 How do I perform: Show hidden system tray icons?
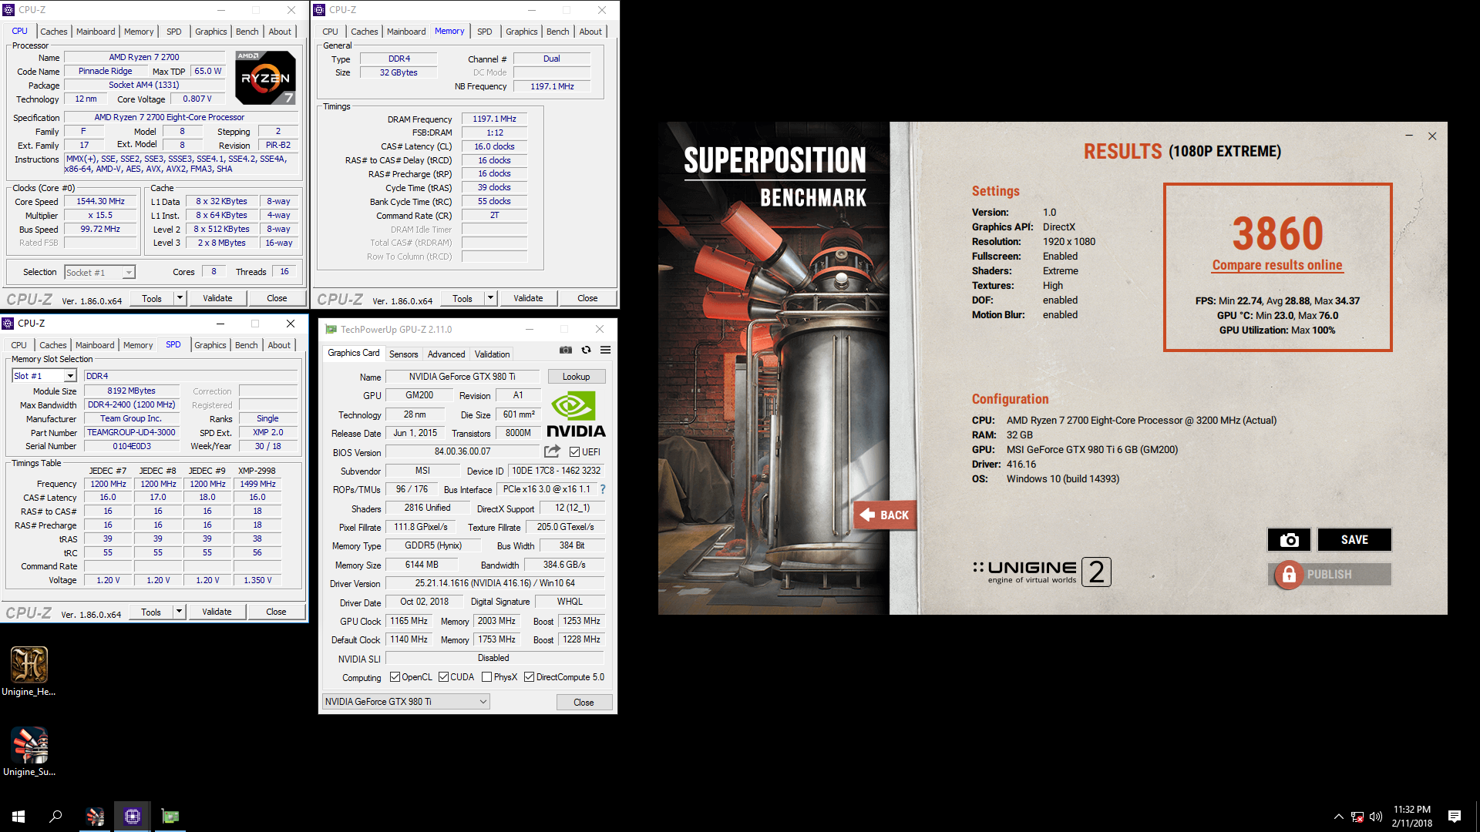point(1339,817)
